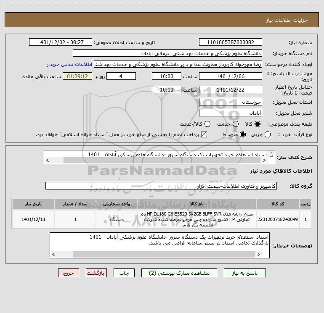Click response deadline time field 10:00
Image resolution: width=324 pixels, height=313 pixels.
(x=167, y=76)
